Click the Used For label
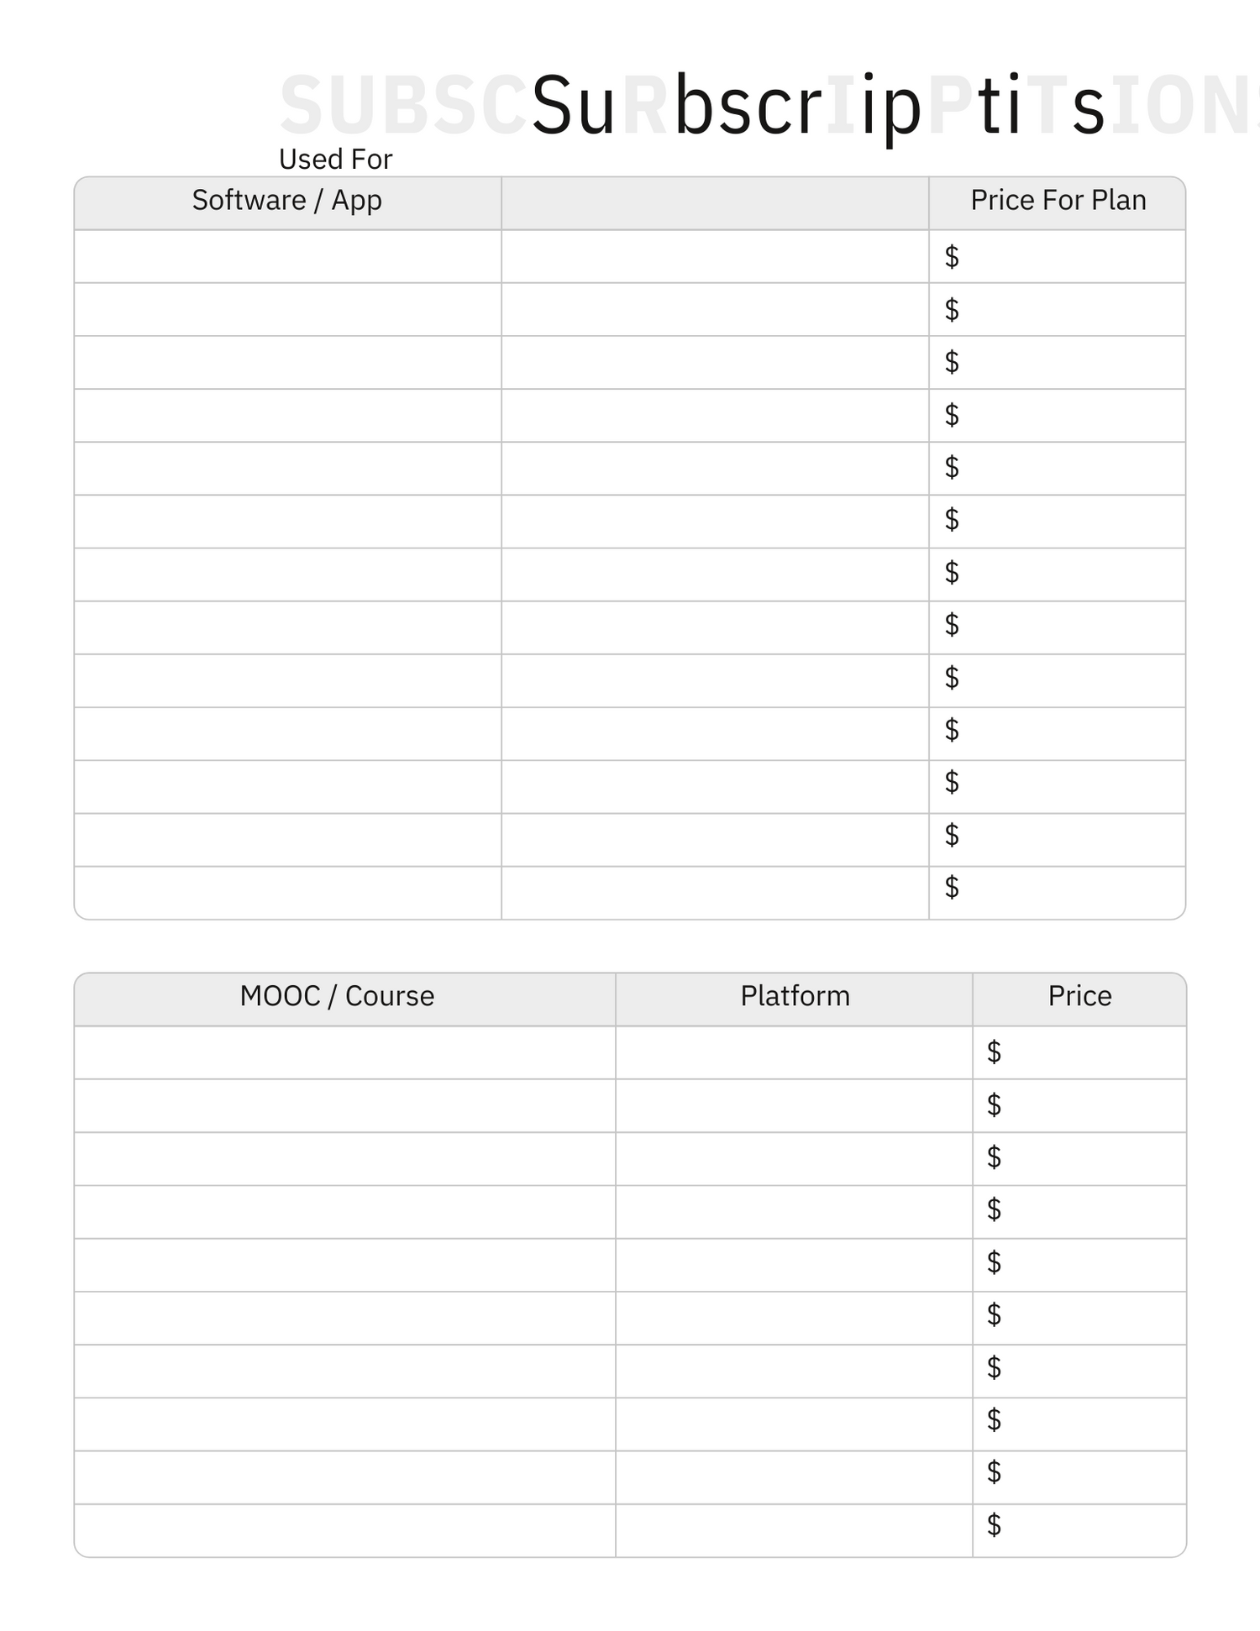 pyautogui.click(x=335, y=159)
